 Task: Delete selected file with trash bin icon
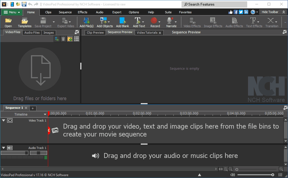(x=63, y=39)
